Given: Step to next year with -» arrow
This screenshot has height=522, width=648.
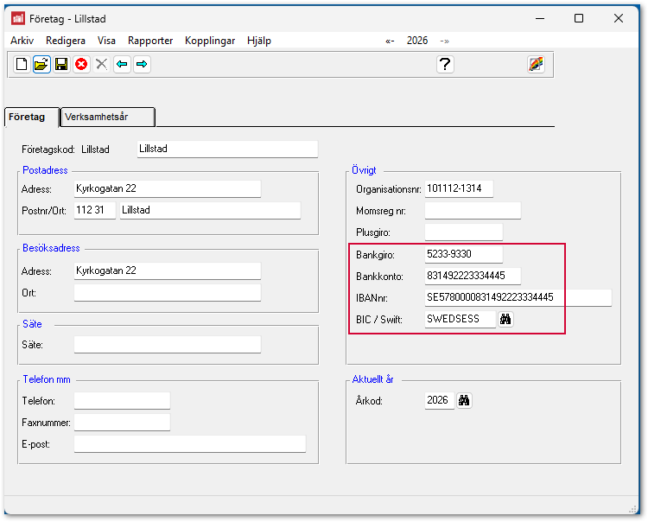Looking at the screenshot, I should (x=445, y=41).
